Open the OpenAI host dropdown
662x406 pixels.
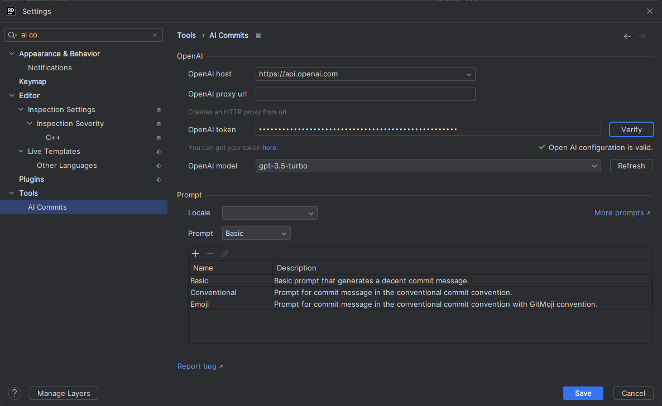coord(469,74)
